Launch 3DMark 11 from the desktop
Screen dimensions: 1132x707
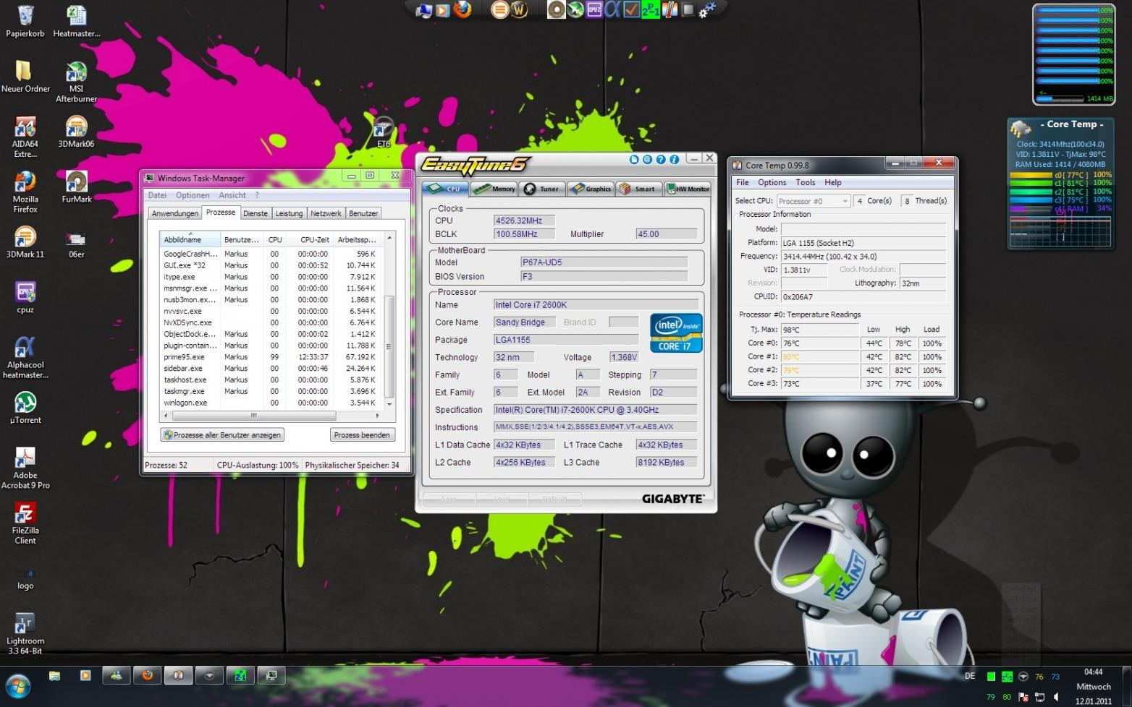25,241
